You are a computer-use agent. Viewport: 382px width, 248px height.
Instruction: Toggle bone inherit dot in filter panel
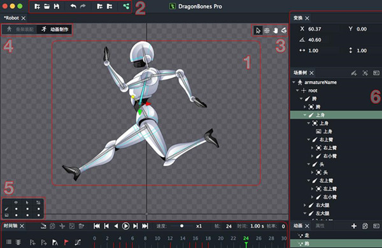38,209
